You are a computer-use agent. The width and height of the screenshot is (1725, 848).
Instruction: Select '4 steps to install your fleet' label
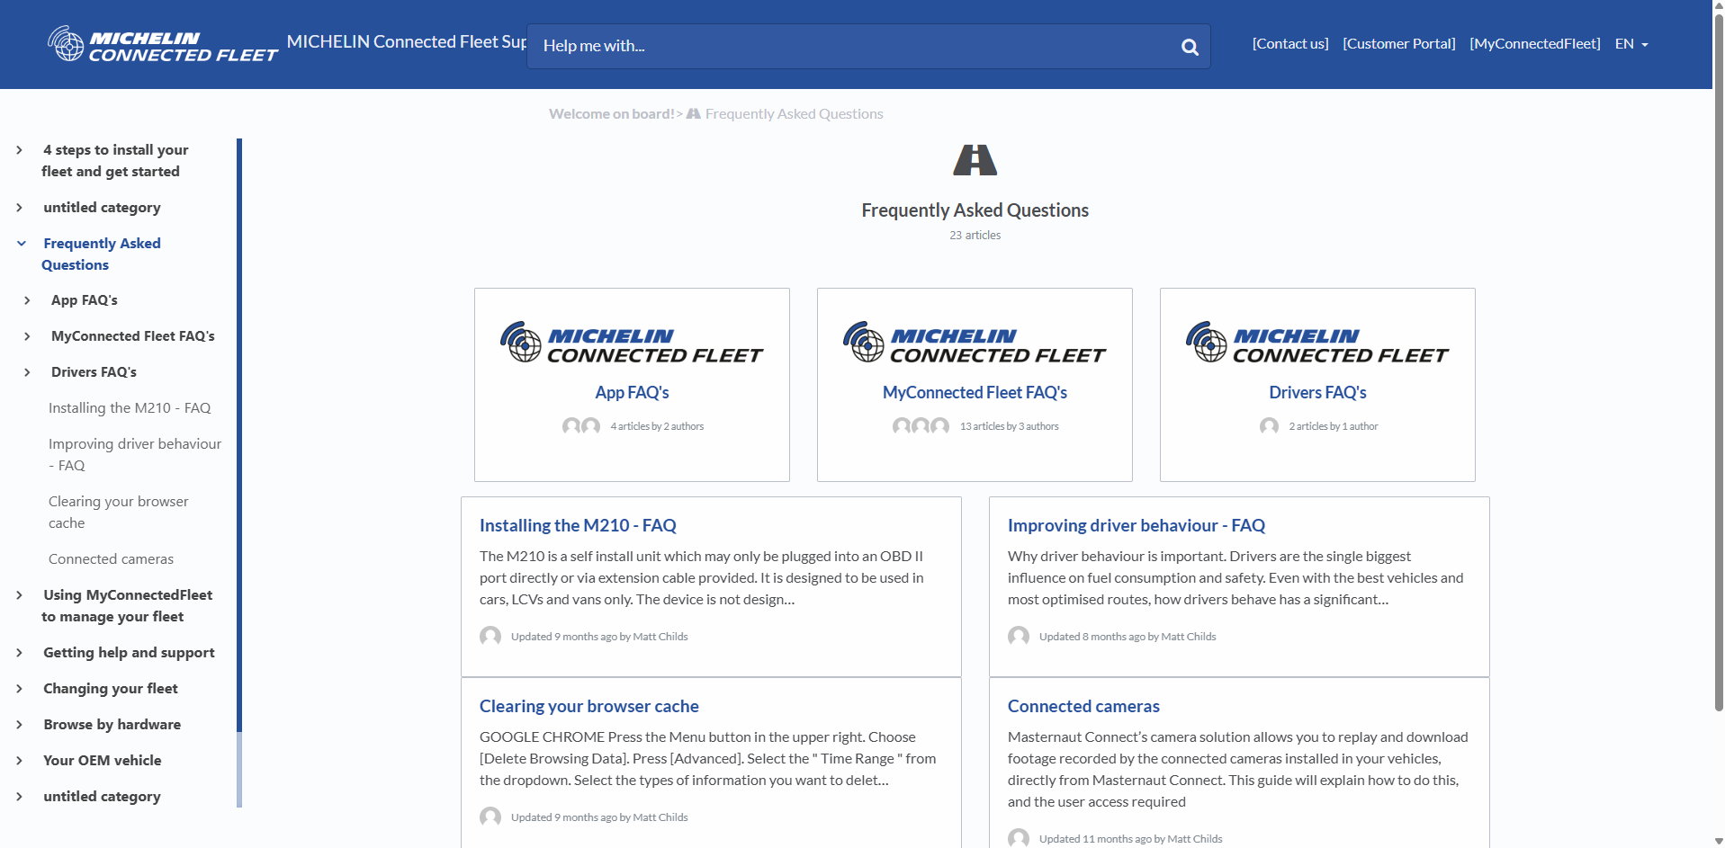[x=115, y=161]
